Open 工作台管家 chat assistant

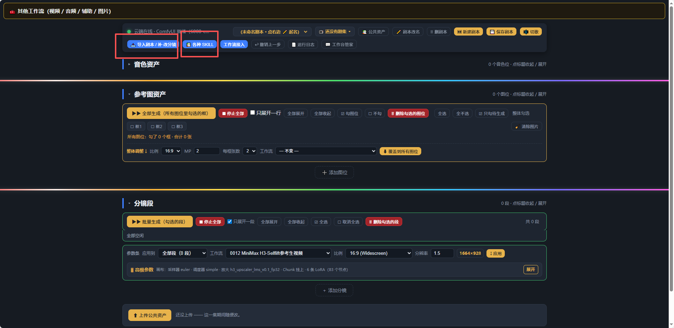pyautogui.click(x=339, y=45)
